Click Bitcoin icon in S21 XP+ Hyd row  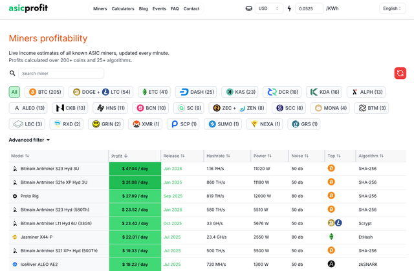coord(331,250)
